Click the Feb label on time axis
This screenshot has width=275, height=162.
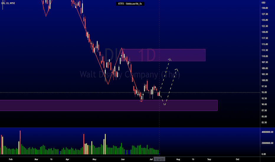coord(11,159)
